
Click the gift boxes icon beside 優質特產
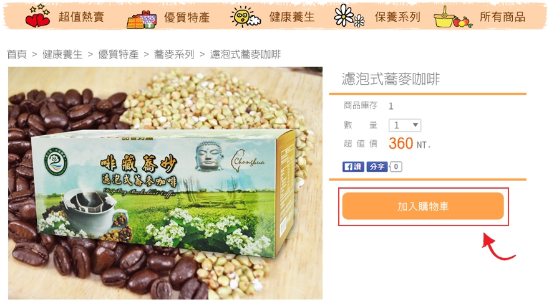click(x=142, y=19)
